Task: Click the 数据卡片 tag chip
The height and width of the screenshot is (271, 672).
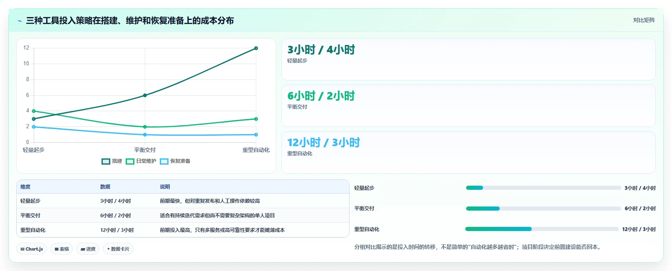Action: pos(118,249)
